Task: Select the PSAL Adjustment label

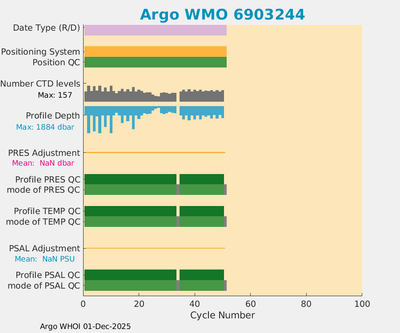Action: point(45,248)
